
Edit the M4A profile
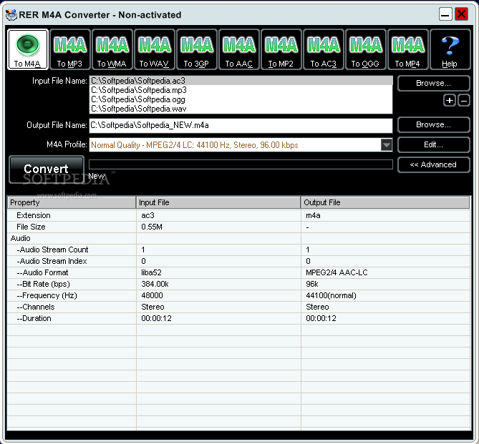click(x=433, y=144)
